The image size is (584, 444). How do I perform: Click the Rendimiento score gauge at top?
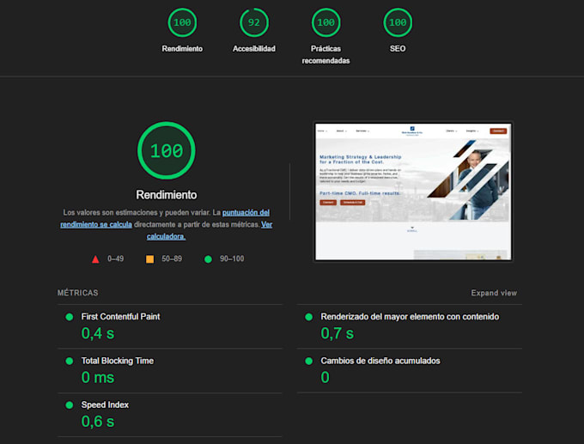pyautogui.click(x=182, y=22)
